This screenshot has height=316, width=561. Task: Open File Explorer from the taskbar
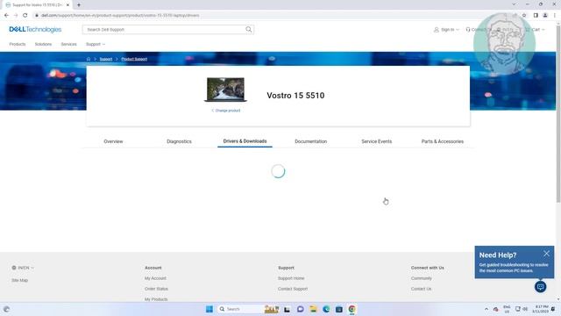click(x=313, y=309)
